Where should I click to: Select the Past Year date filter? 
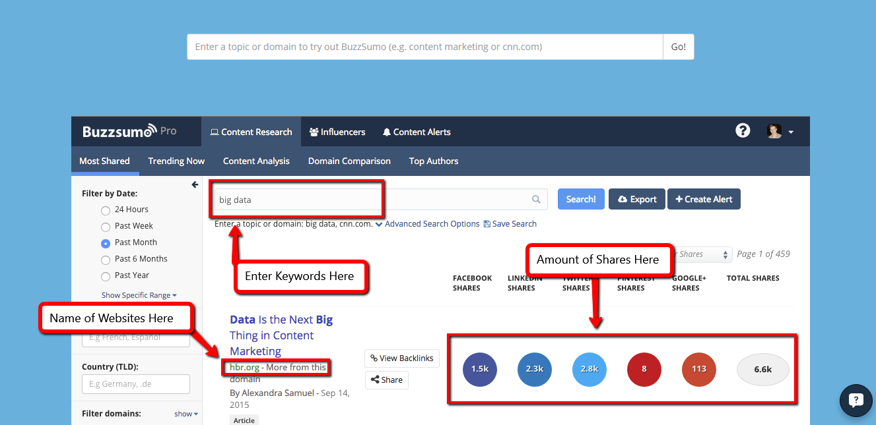[x=106, y=276]
